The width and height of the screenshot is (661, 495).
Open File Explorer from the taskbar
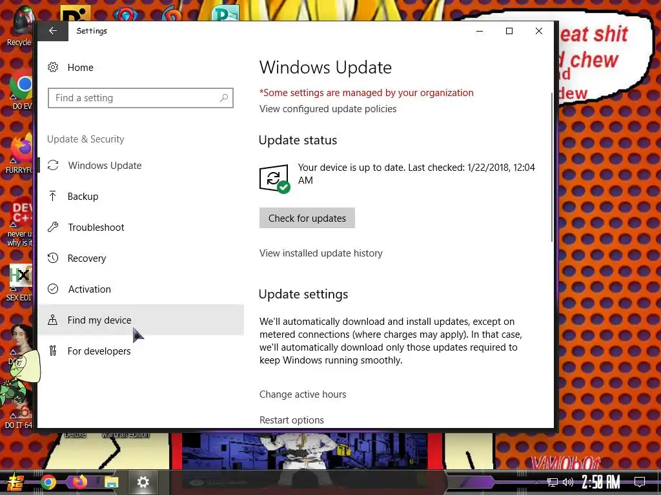(111, 482)
